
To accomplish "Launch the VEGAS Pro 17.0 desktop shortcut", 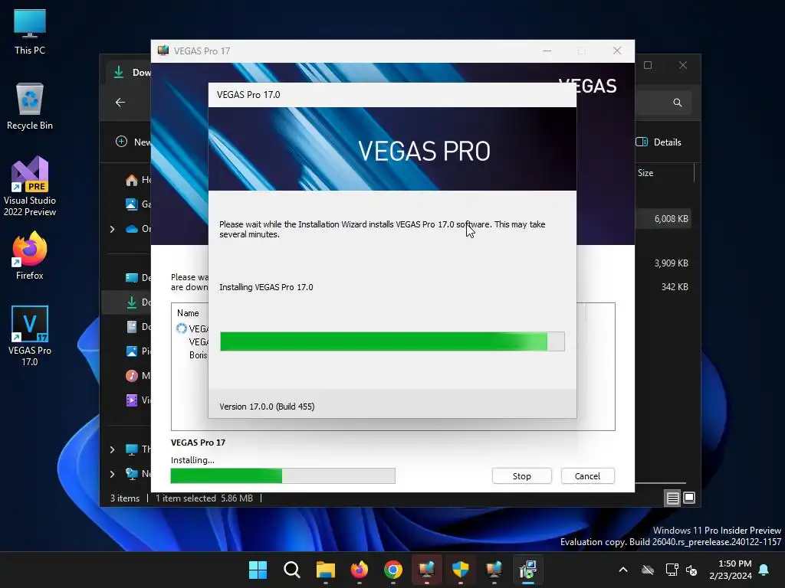I will 30,335.
